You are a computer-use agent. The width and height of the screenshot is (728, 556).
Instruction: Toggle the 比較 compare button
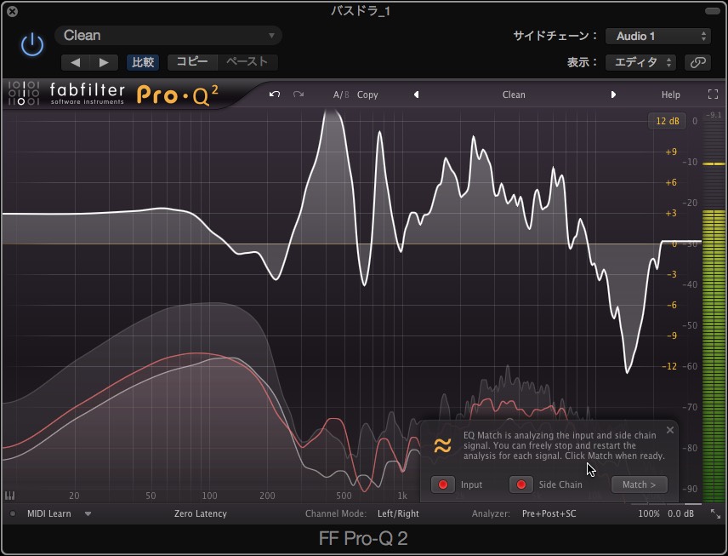[x=143, y=62]
